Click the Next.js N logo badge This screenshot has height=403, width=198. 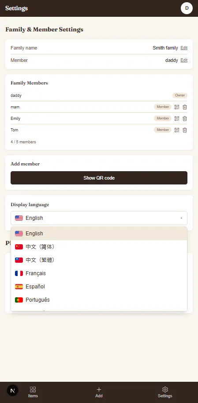click(12, 391)
